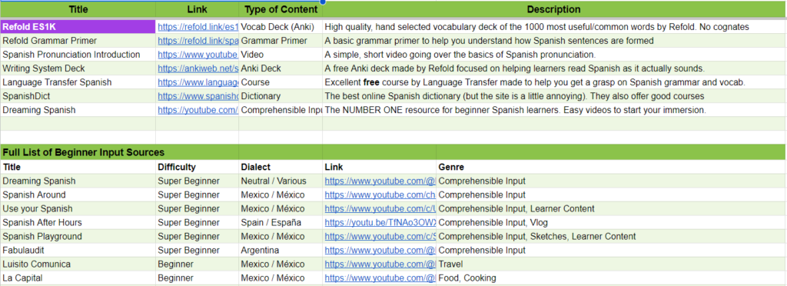
Task: Open the Writing System Deck ankiweb link
Action: (x=198, y=68)
